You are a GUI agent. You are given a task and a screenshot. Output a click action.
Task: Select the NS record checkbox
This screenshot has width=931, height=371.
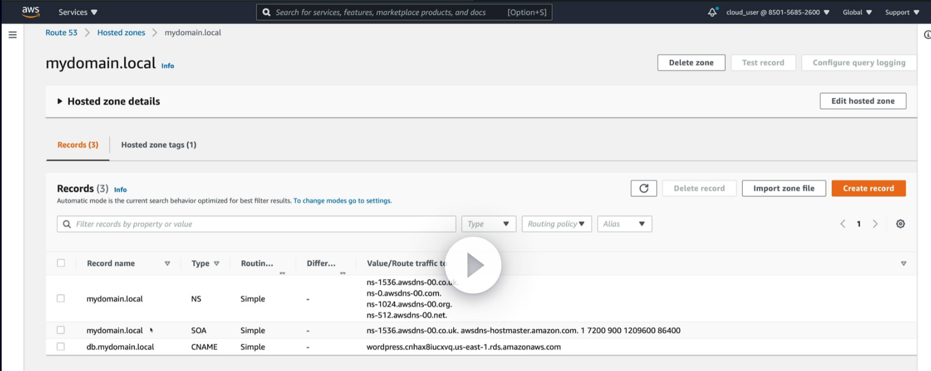pos(61,298)
